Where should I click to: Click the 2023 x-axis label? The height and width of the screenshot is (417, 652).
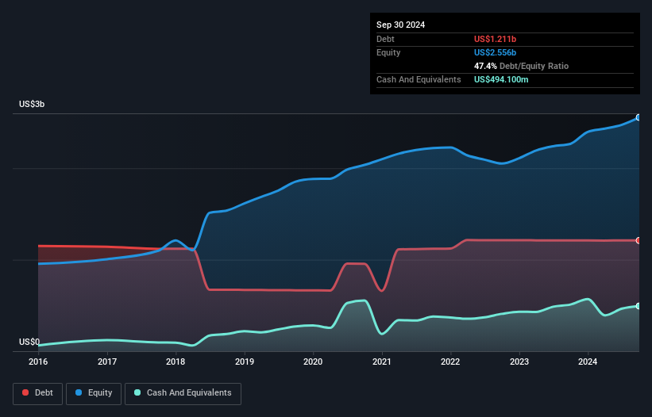click(519, 362)
